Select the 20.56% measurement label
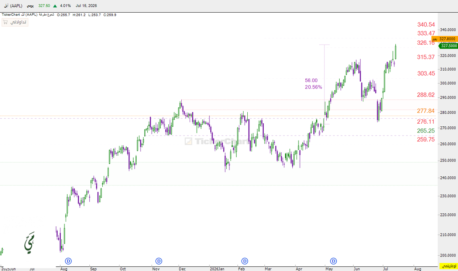This screenshot has width=458, height=271. tap(313, 87)
